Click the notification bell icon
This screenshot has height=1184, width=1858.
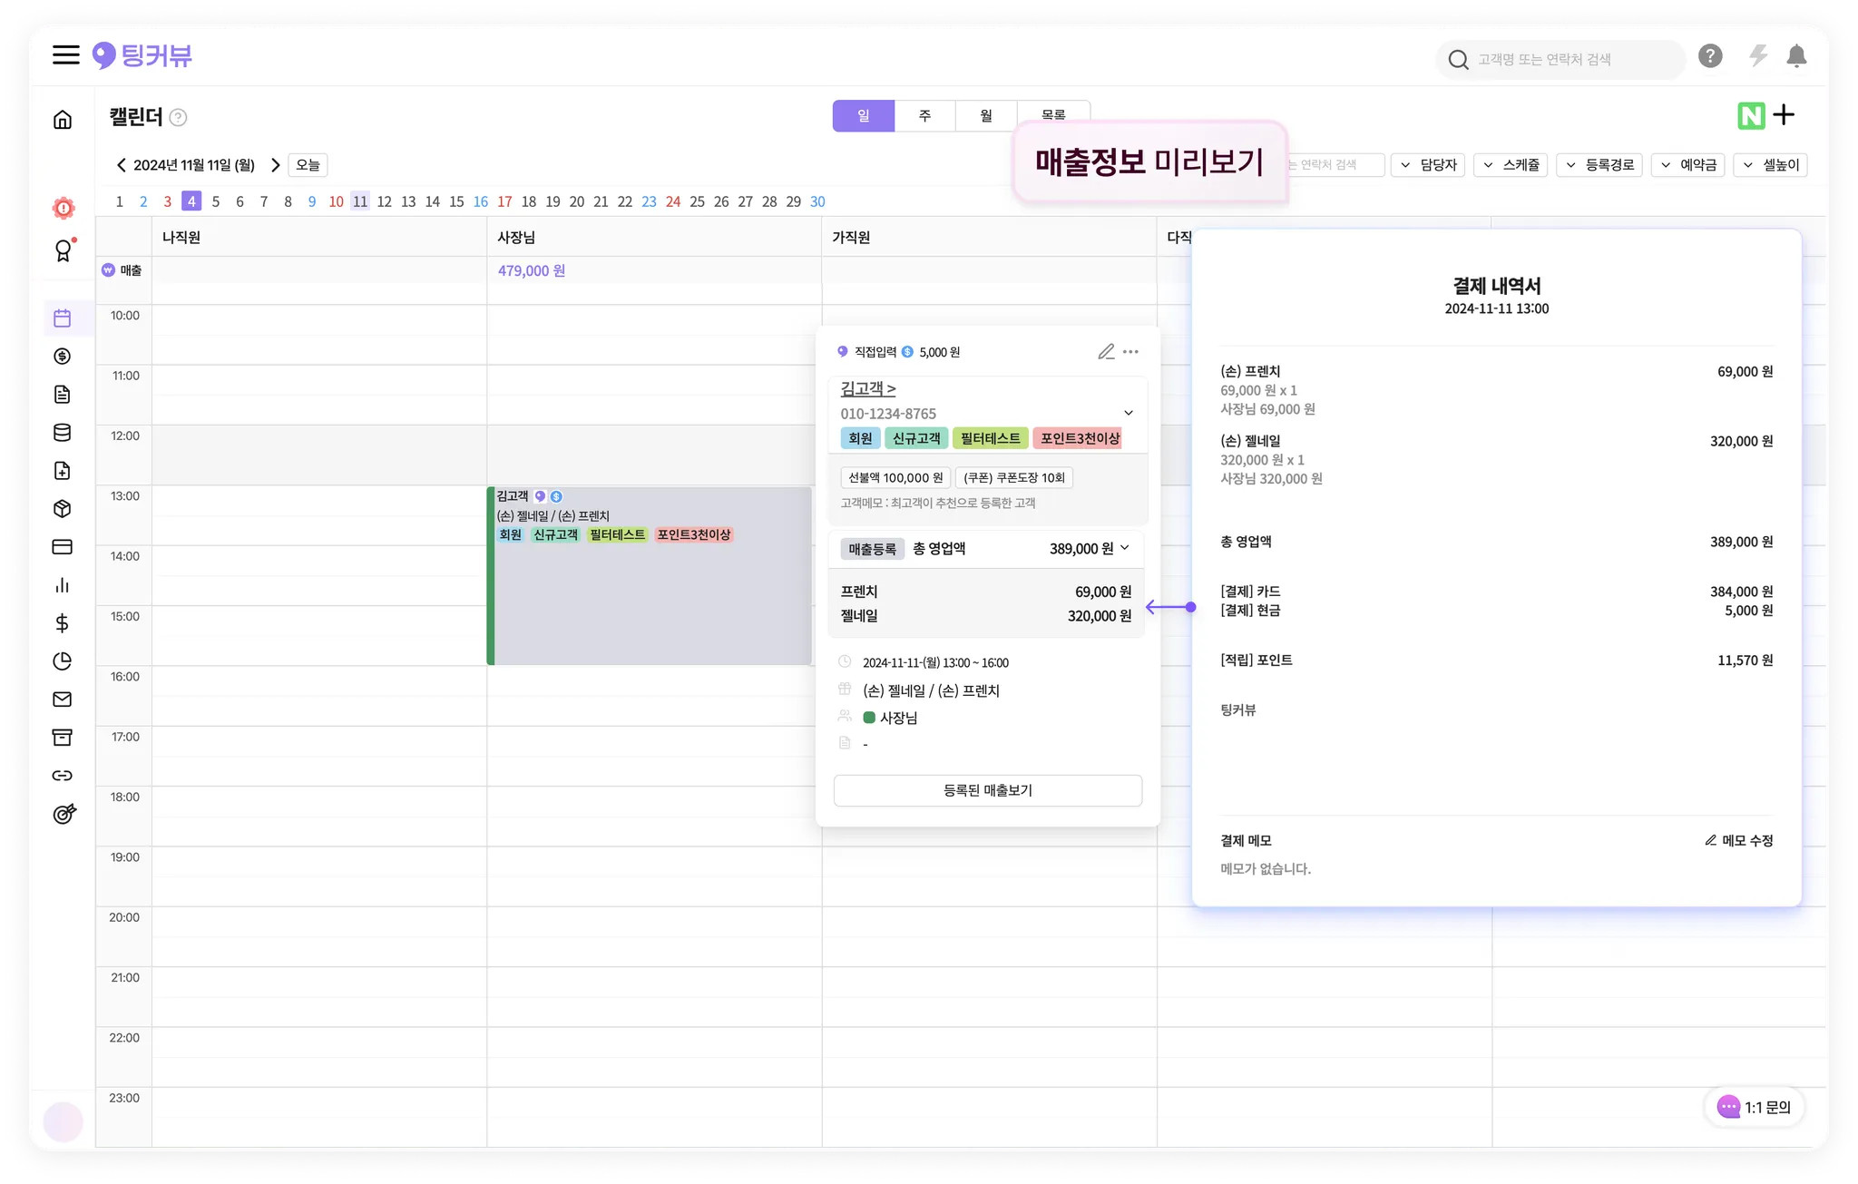(x=1795, y=57)
